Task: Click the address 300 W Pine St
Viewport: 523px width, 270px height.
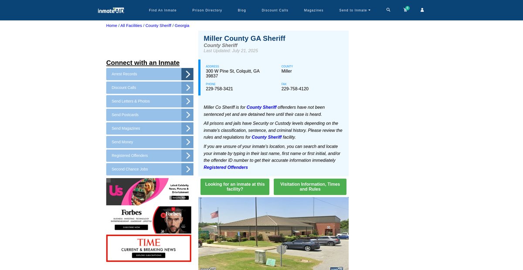Action: pyautogui.click(x=233, y=74)
